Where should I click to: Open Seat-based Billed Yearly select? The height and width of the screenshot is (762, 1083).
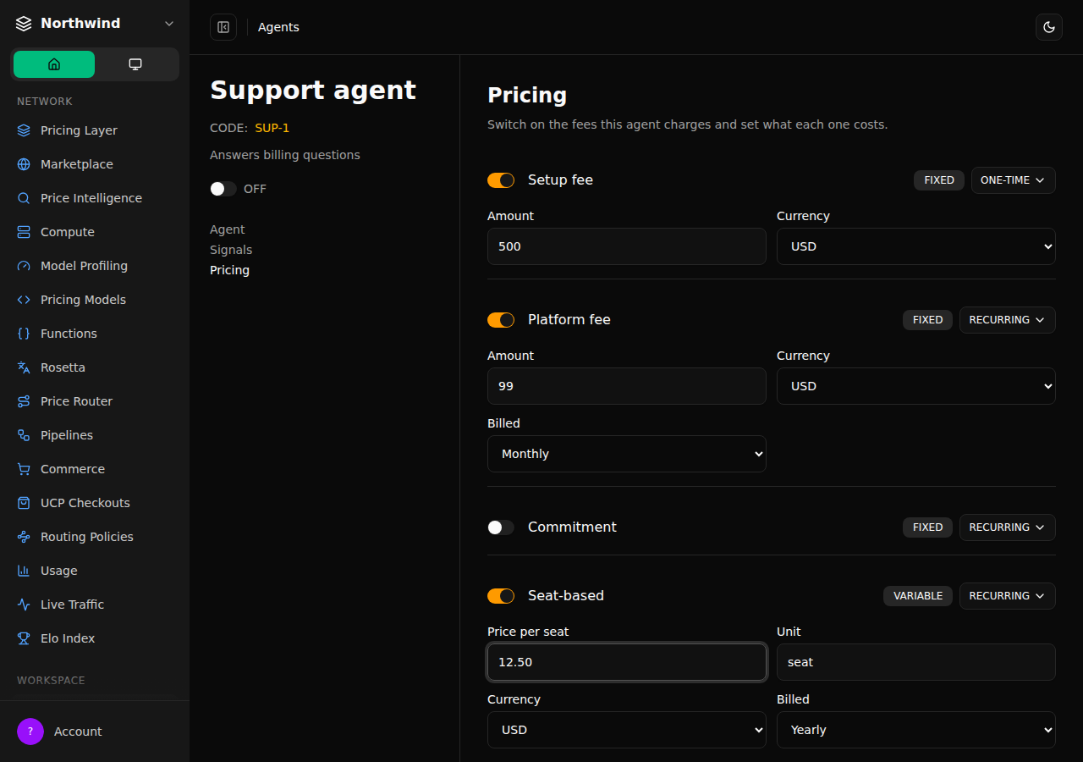tap(916, 730)
